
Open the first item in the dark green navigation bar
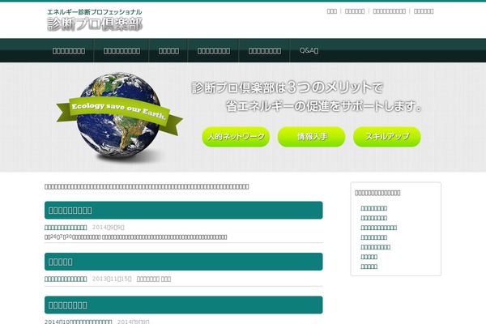click(69, 51)
